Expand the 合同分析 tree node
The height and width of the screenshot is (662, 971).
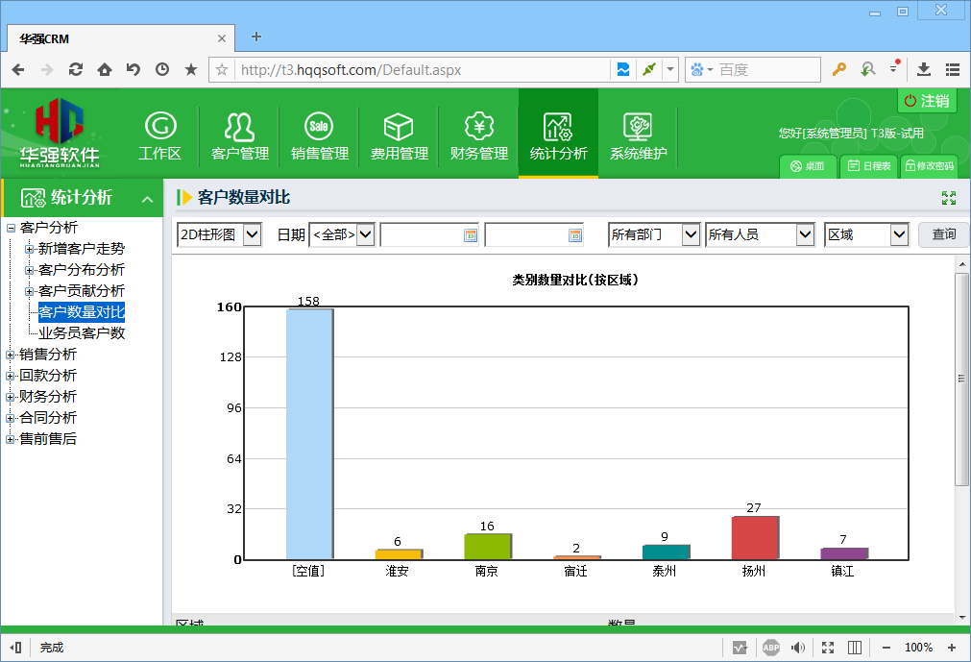11,418
